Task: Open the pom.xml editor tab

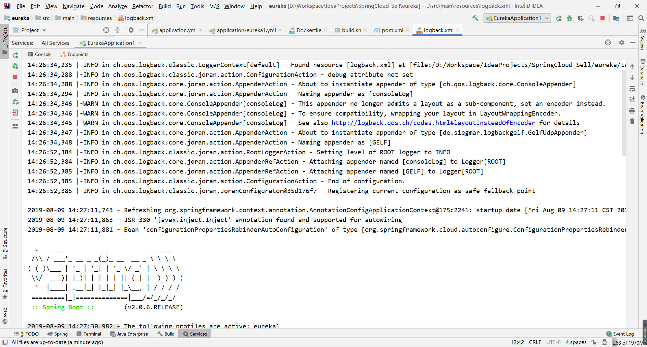Action: tap(392, 30)
